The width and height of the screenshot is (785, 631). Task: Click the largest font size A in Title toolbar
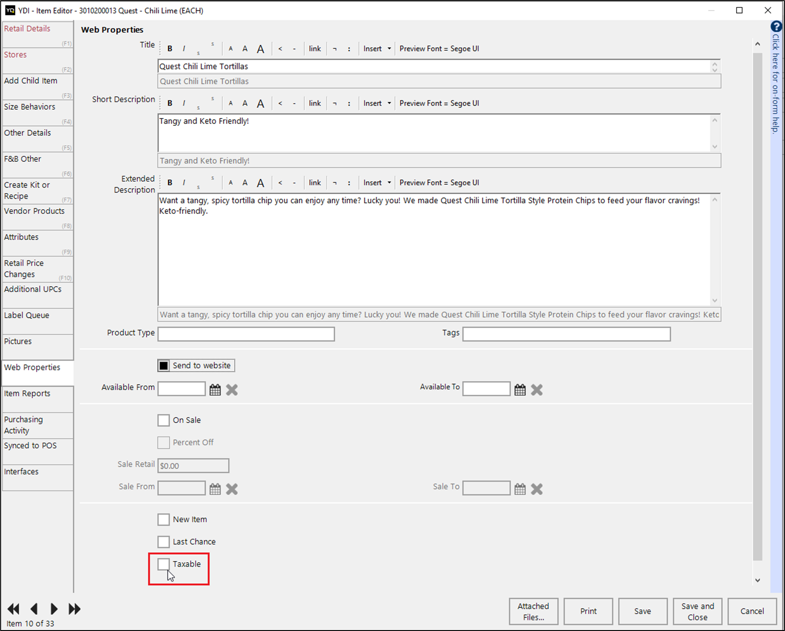point(261,49)
